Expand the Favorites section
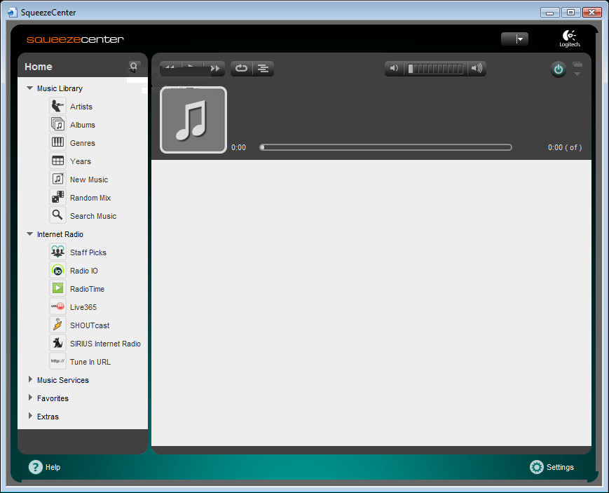Image resolution: width=609 pixels, height=493 pixels. coord(30,398)
